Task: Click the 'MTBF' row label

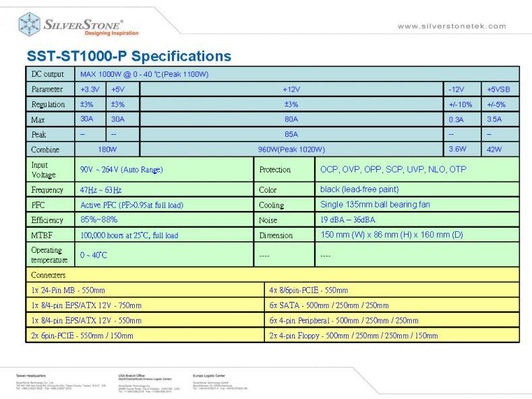Action: [x=42, y=235]
